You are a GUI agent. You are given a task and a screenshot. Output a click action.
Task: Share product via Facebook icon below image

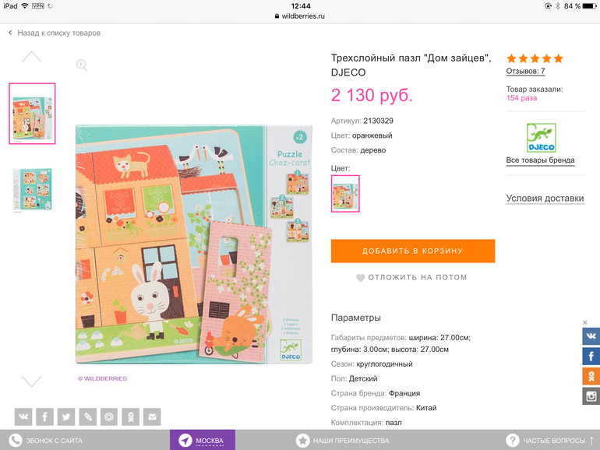[44, 417]
